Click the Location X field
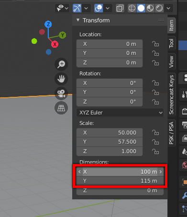Image resolution: width=187 pixels, height=217 pixels. [110, 44]
